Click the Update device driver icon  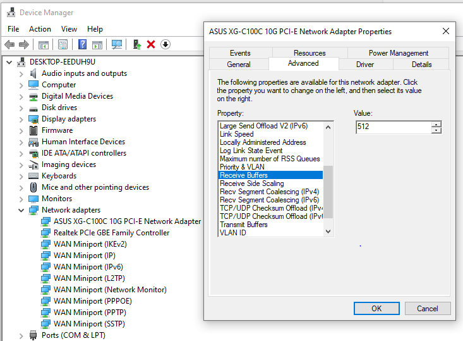136,44
